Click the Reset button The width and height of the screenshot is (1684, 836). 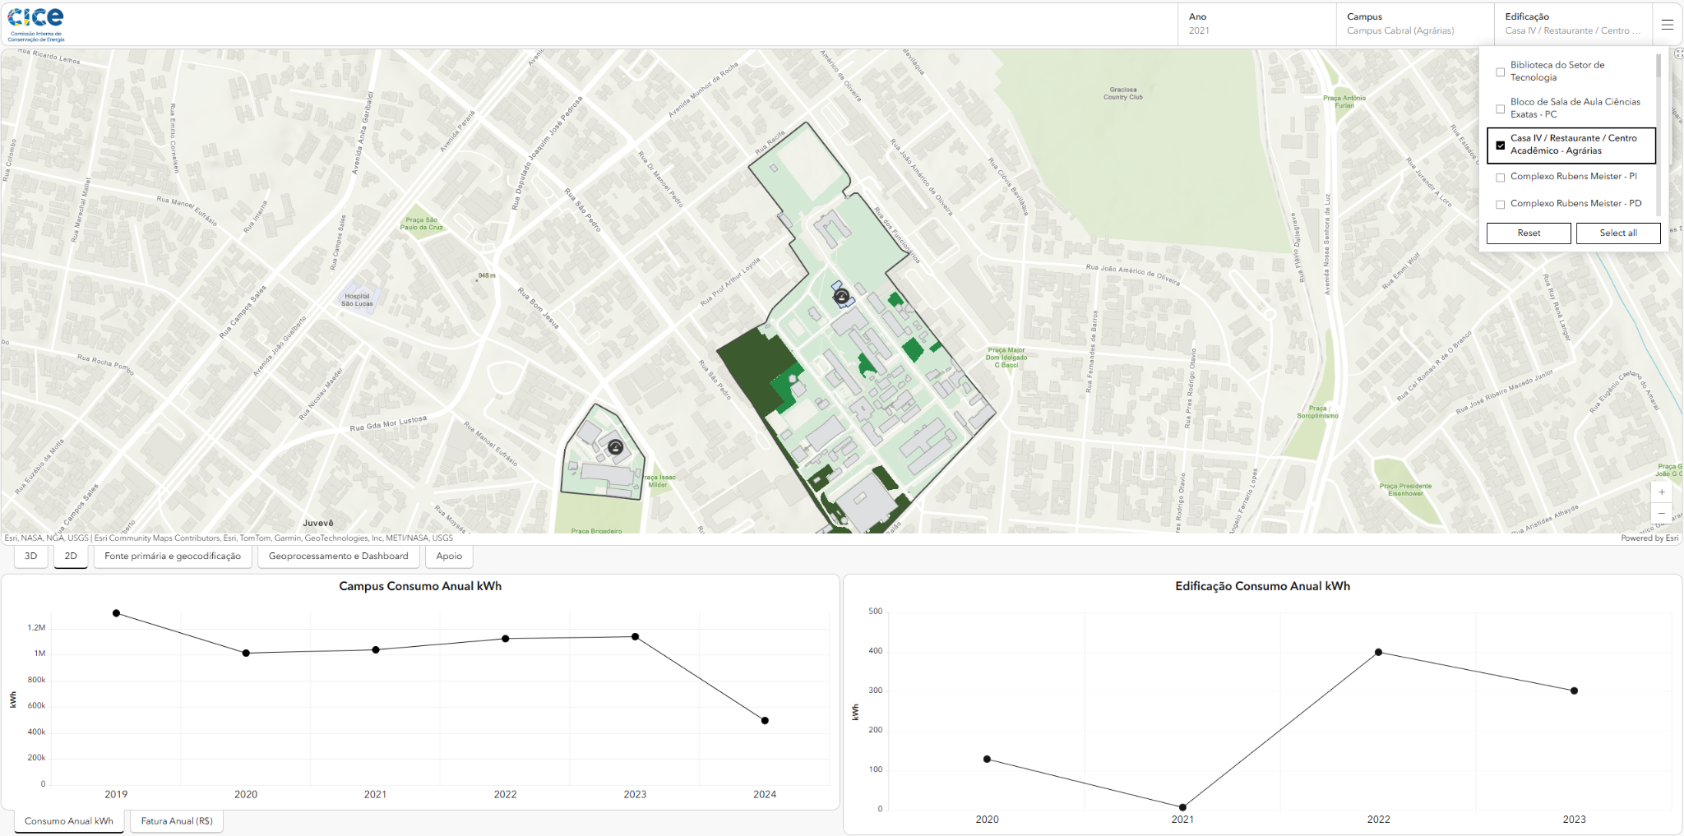point(1529,233)
